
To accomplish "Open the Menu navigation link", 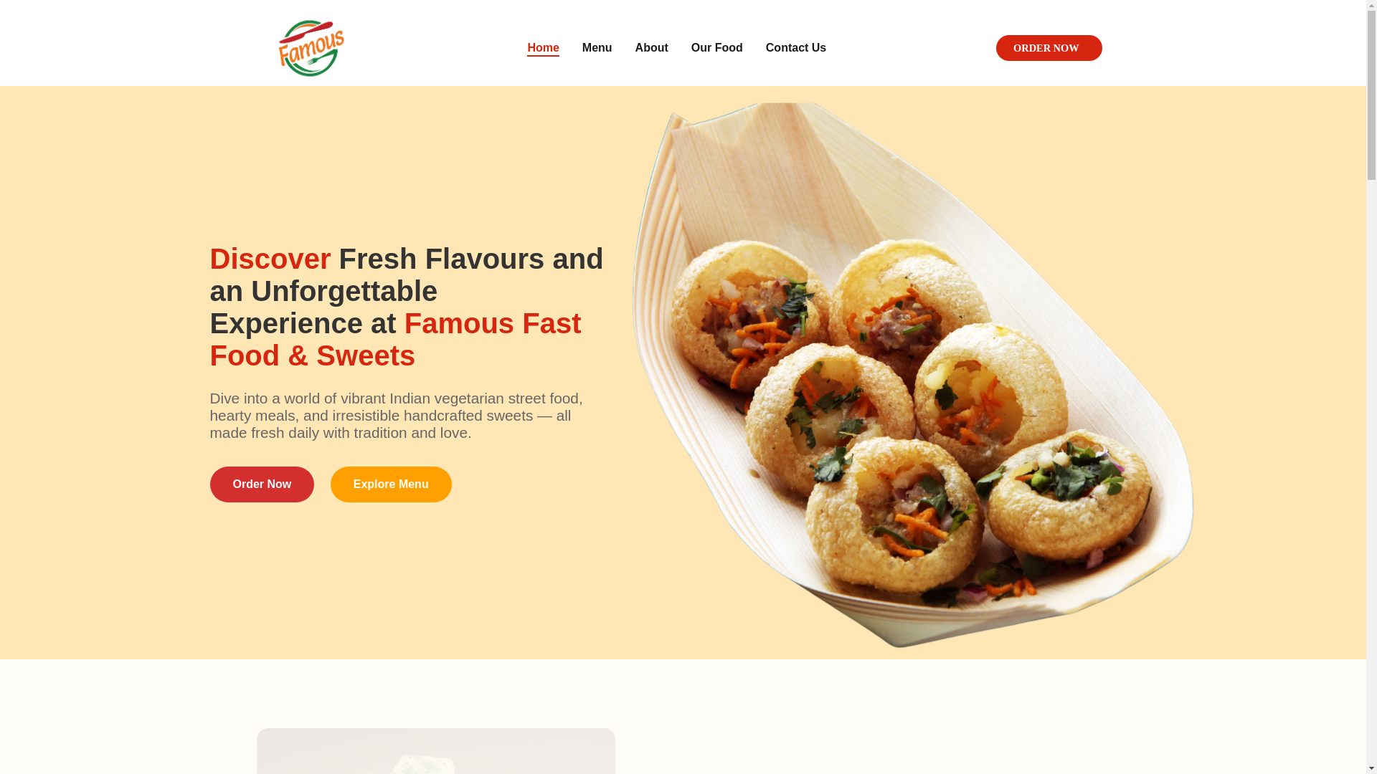I will tap(597, 48).
